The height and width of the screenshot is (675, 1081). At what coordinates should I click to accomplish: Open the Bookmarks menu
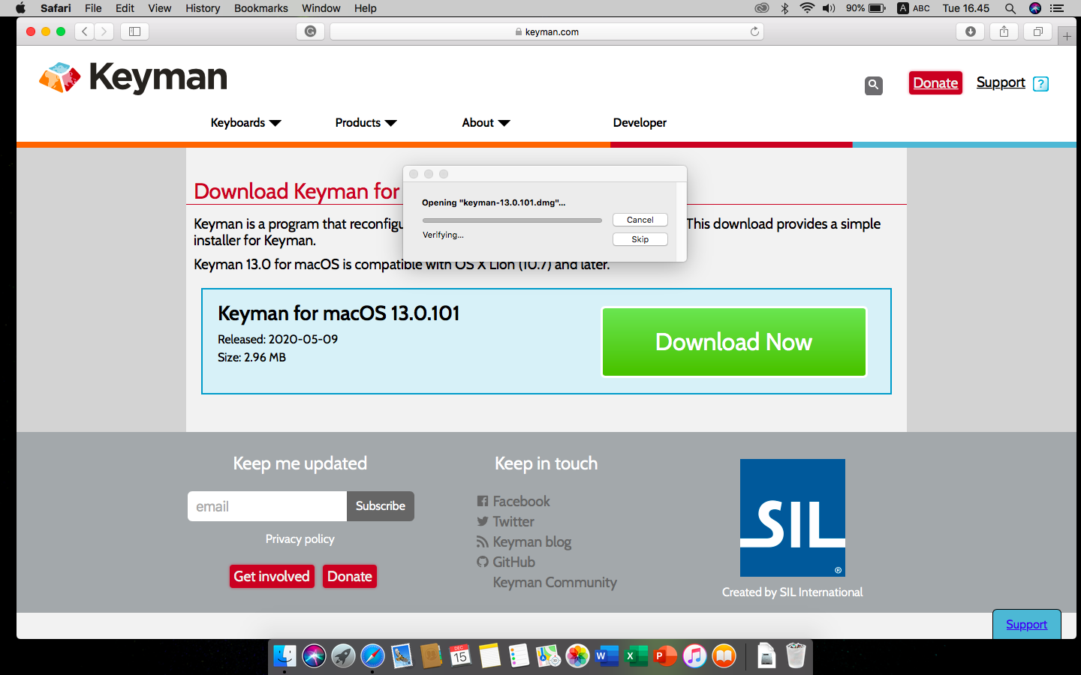(x=260, y=8)
